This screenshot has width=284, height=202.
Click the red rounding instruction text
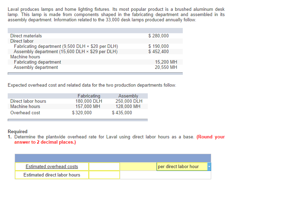119,139
